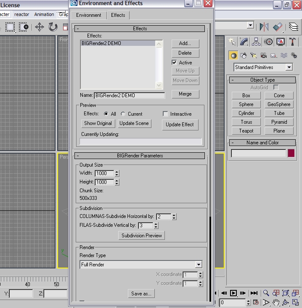This screenshot has height=308, width=302.
Task: Select the Systems category icon
Action: pyautogui.click(x=294, y=56)
